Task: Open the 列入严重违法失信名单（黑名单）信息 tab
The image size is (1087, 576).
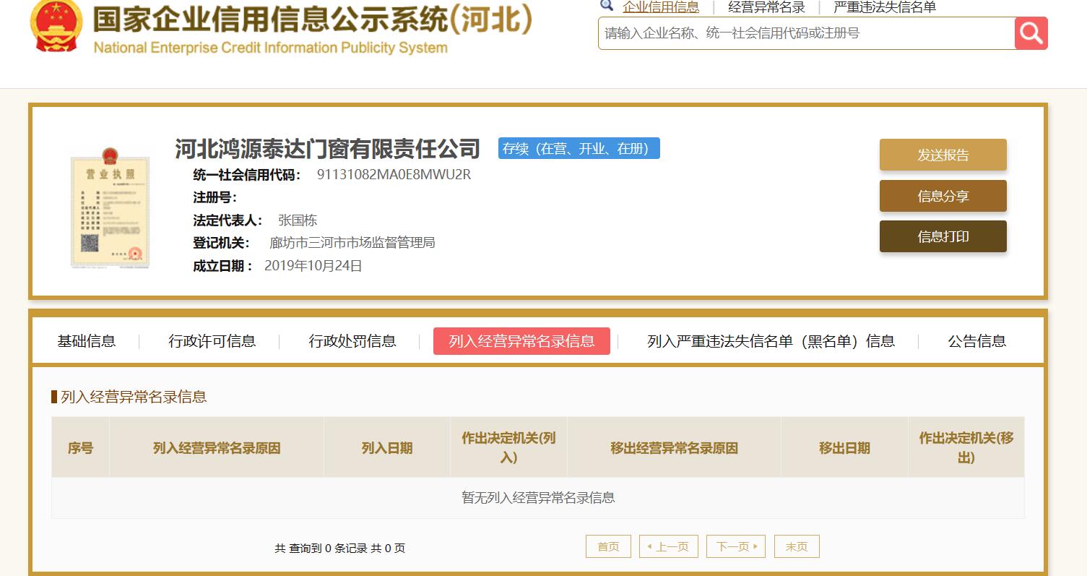Action: coord(771,341)
